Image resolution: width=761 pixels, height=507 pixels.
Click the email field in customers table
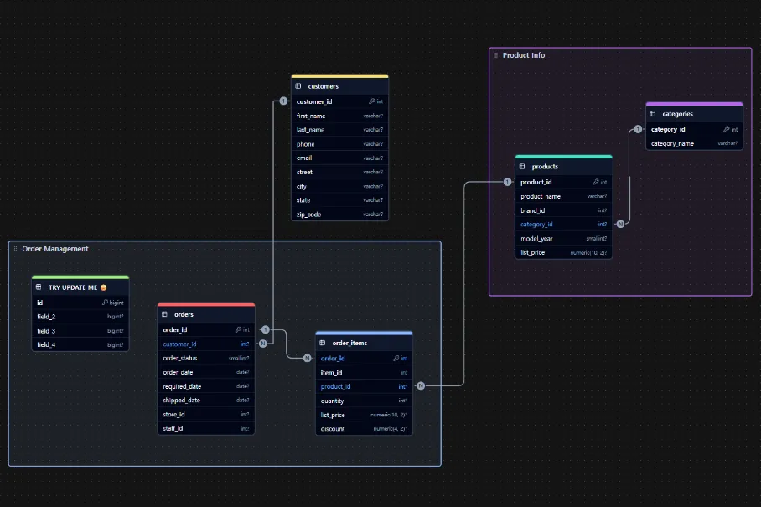(x=304, y=158)
